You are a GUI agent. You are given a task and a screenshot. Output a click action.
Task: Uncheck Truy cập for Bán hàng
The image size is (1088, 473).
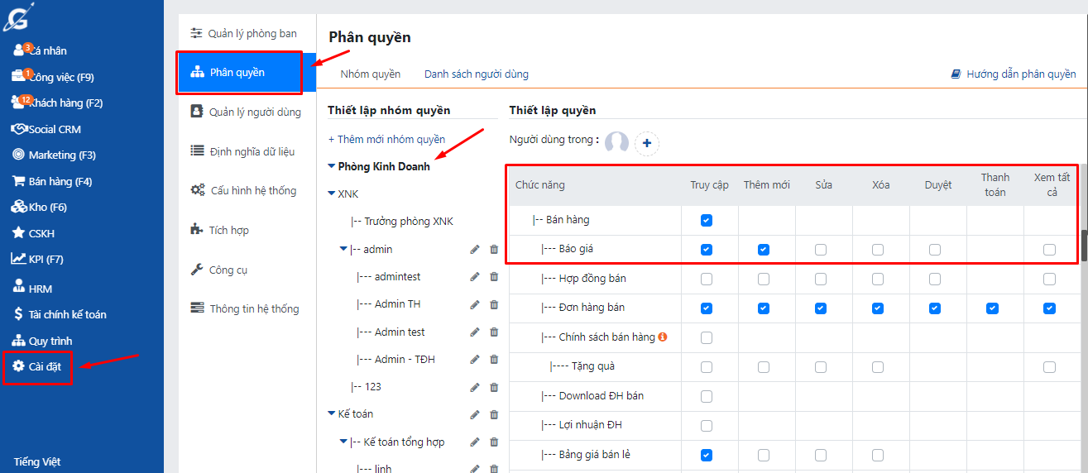click(706, 220)
